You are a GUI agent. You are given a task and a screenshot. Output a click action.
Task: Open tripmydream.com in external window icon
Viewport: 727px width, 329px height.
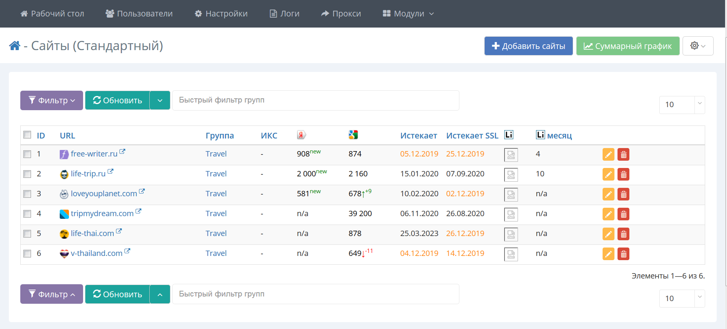(139, 211)
